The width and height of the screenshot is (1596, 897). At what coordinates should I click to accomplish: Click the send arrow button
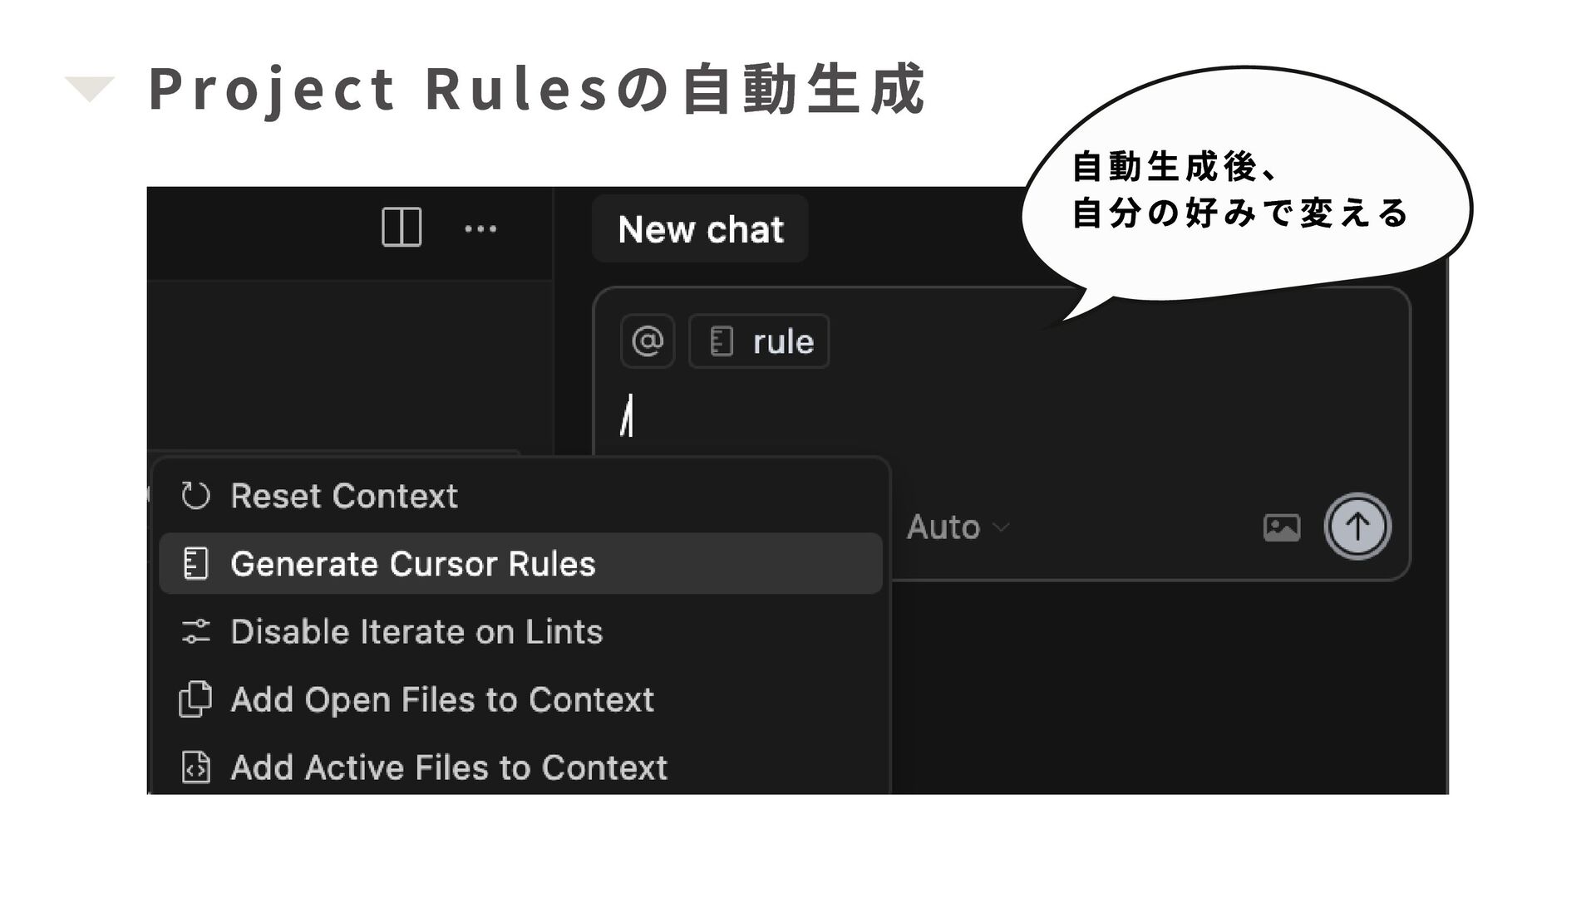click(x=1357, y=527)
